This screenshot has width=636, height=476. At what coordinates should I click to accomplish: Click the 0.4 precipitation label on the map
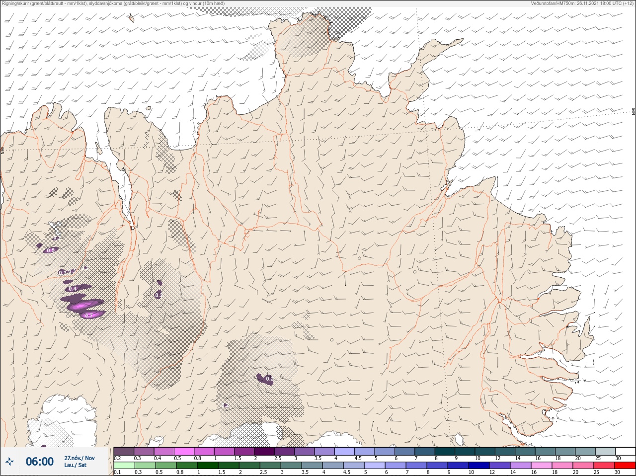click(x=73, y=289)
